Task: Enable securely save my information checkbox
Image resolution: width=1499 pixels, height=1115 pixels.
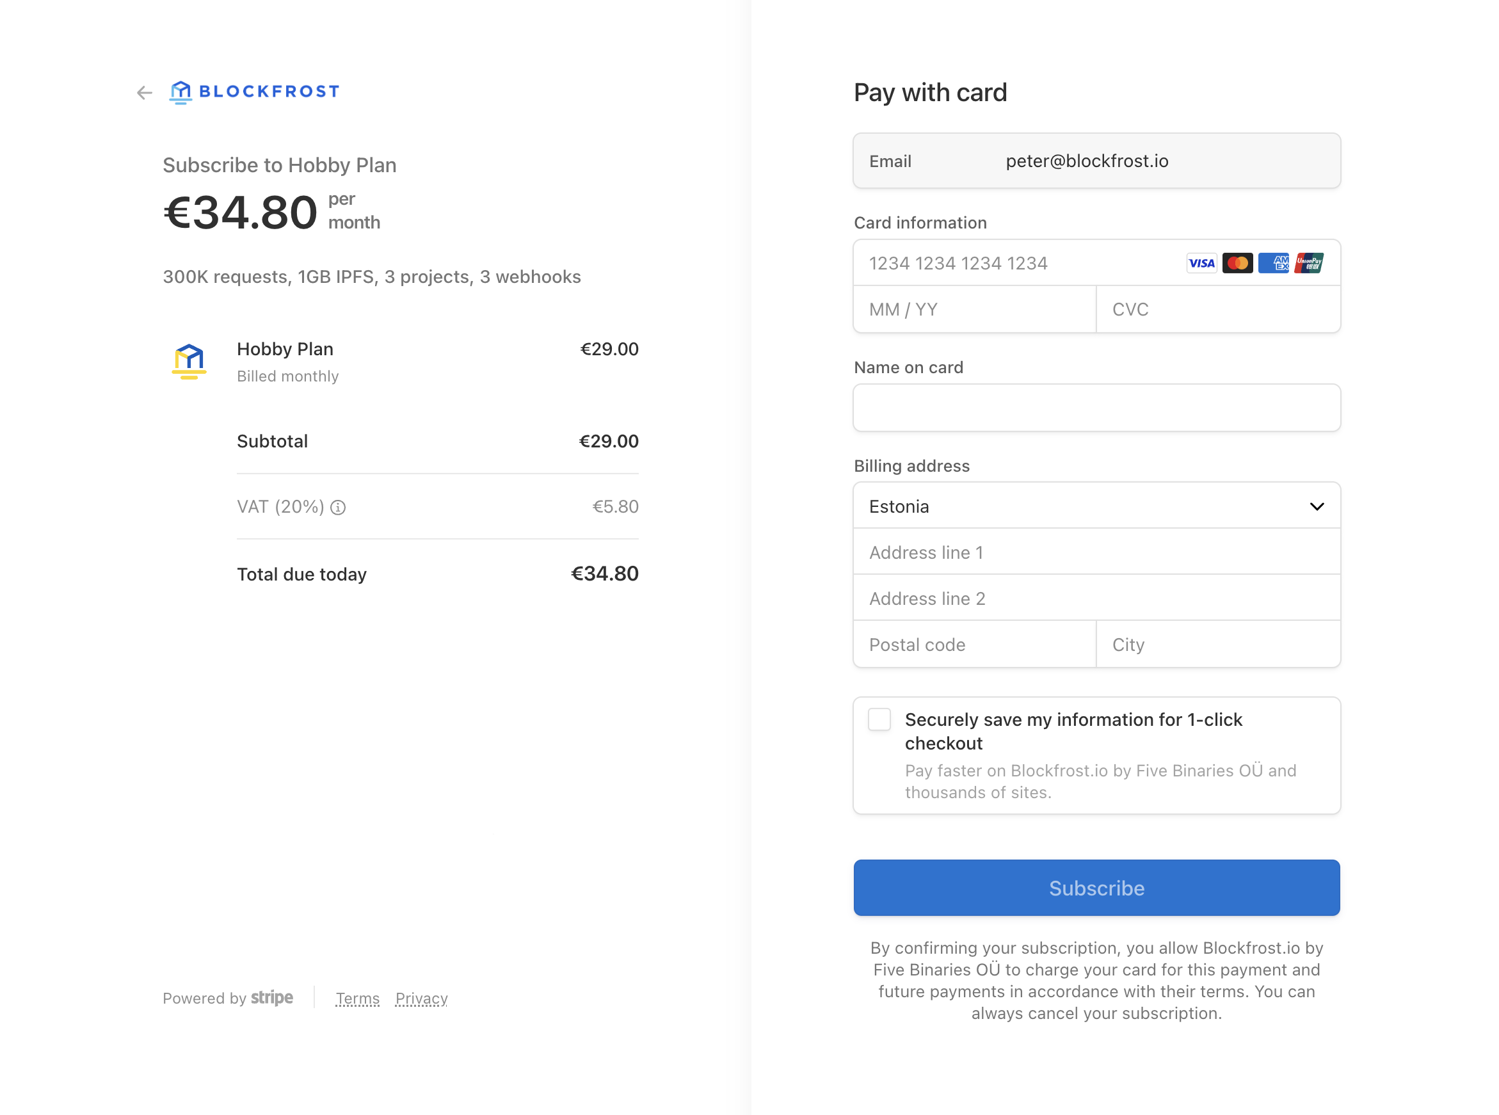Action: pos(879,719)
